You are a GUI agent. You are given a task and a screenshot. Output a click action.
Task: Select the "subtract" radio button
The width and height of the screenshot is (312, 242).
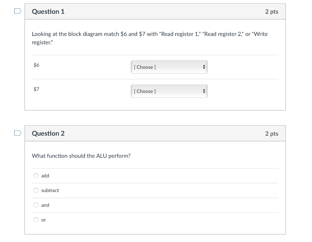click(36, 190)
